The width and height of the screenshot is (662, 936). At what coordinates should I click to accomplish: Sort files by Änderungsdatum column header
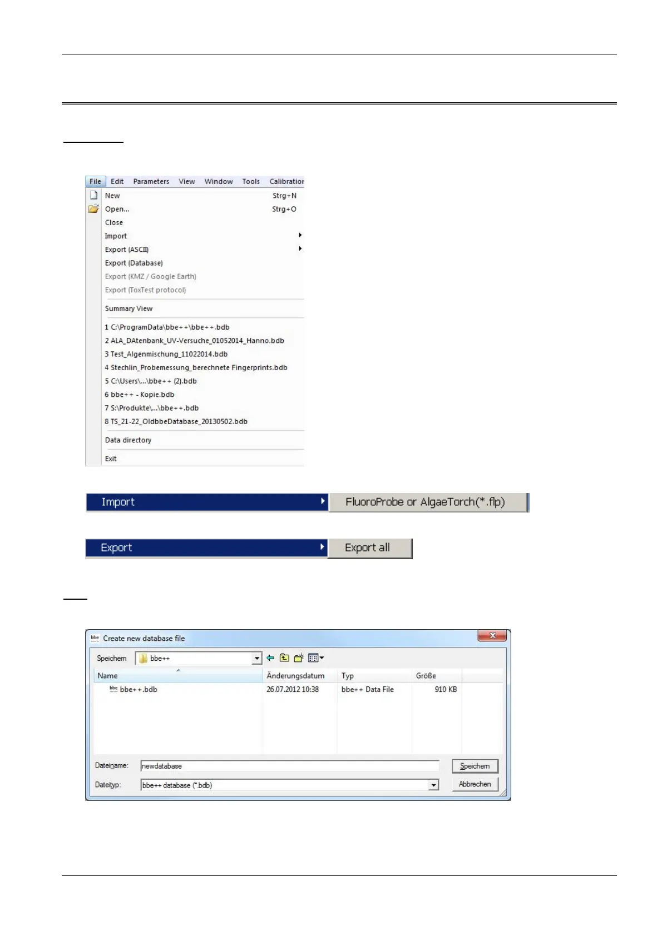pyautogui.click(x=295, y=676)
